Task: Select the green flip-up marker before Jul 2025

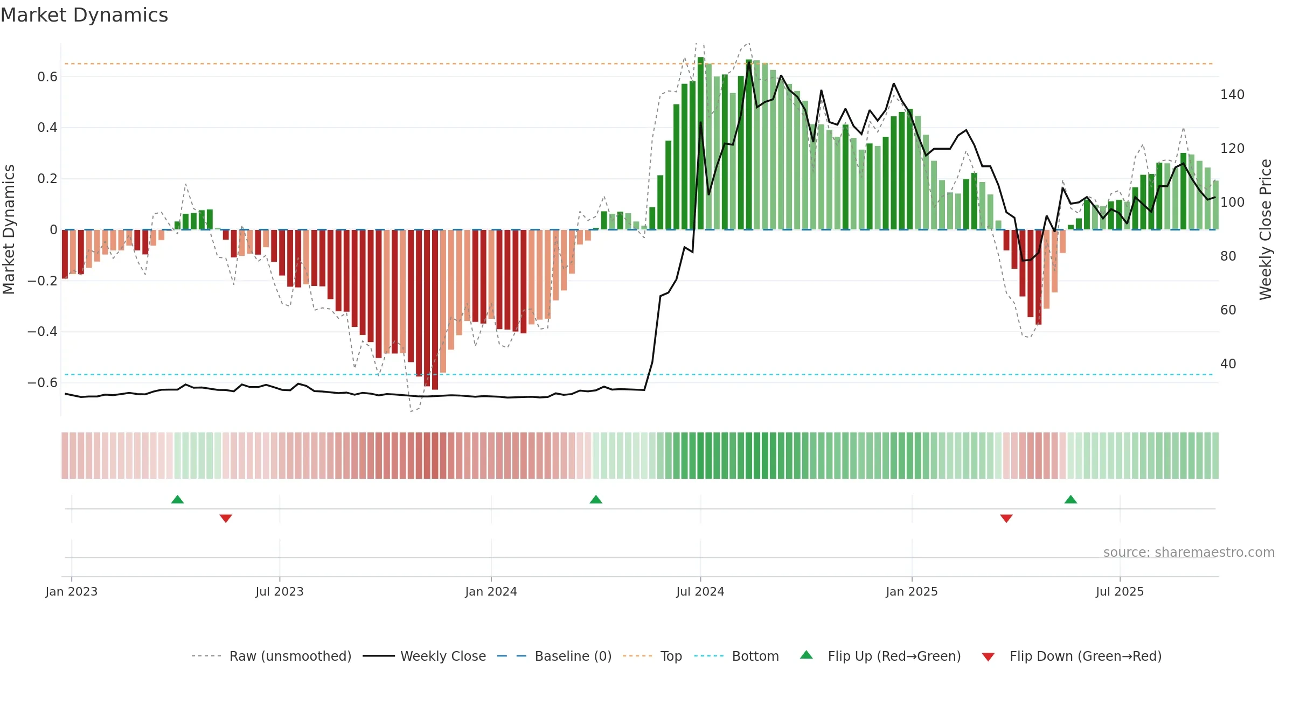Action: click(x=1071, y=499)
